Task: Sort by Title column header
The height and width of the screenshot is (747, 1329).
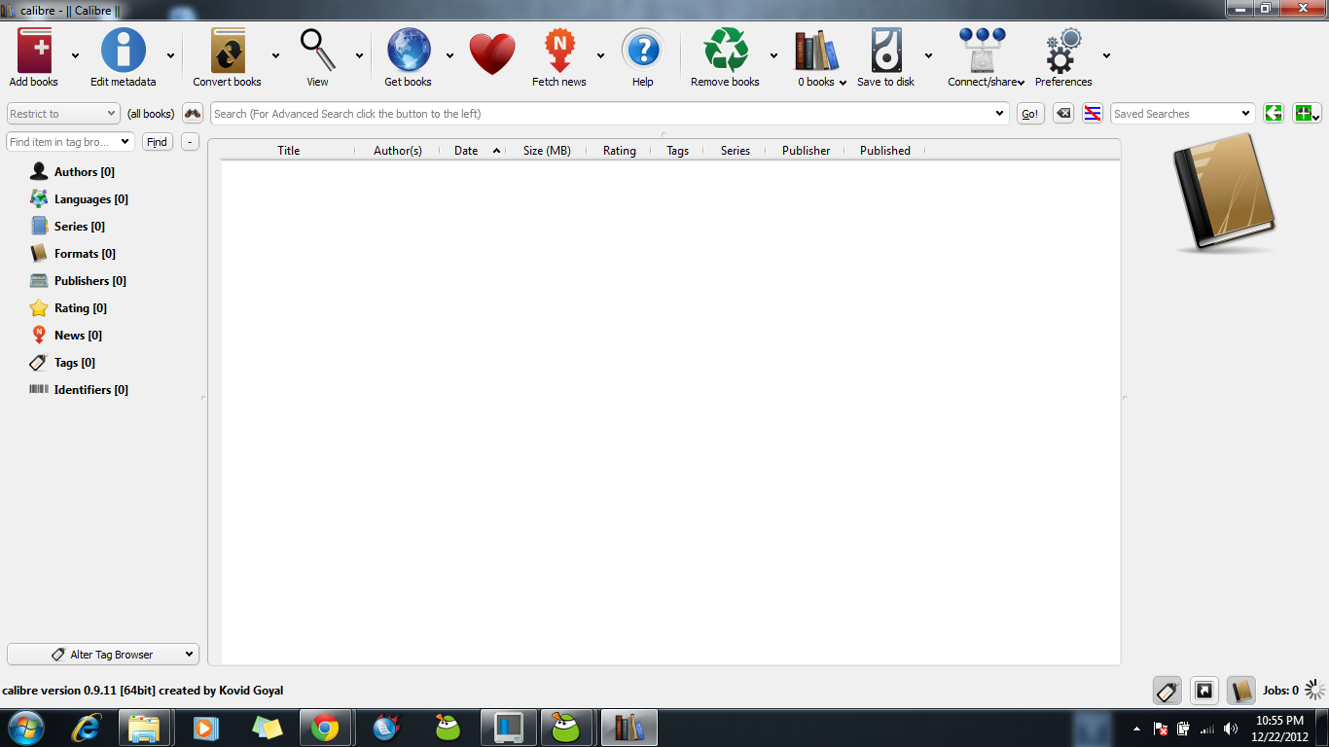Action: 288,151
